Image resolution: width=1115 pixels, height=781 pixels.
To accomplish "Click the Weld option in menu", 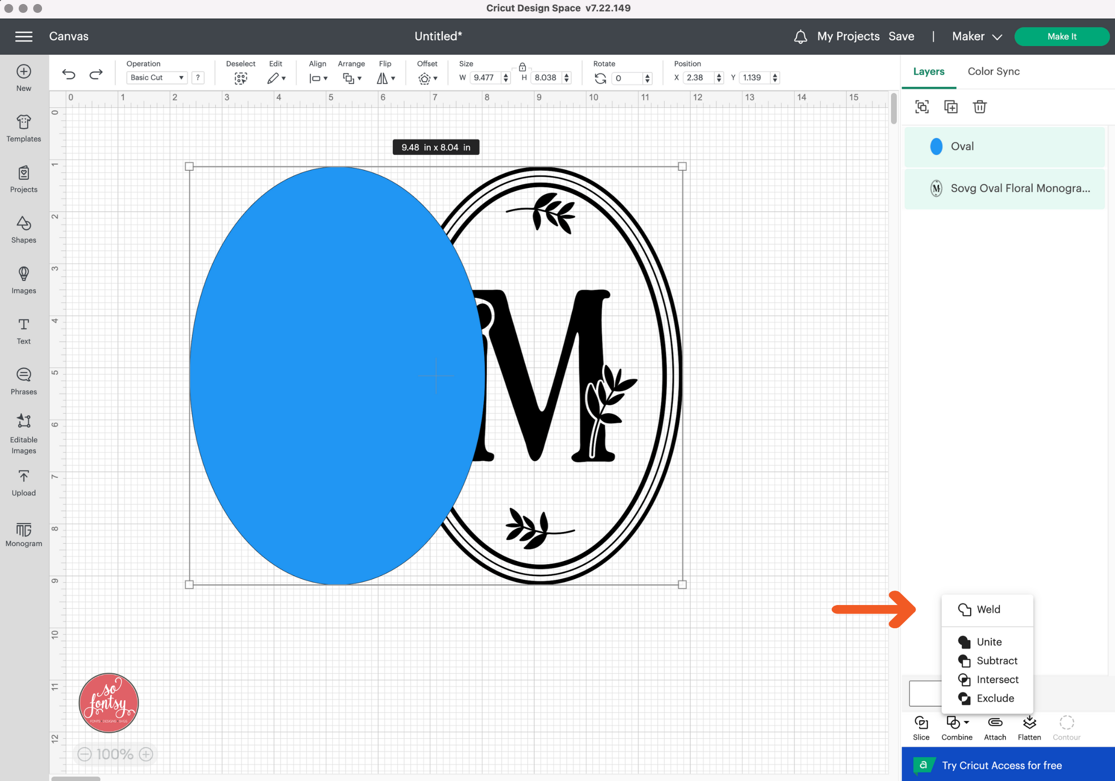I will (x=987, y=609).
